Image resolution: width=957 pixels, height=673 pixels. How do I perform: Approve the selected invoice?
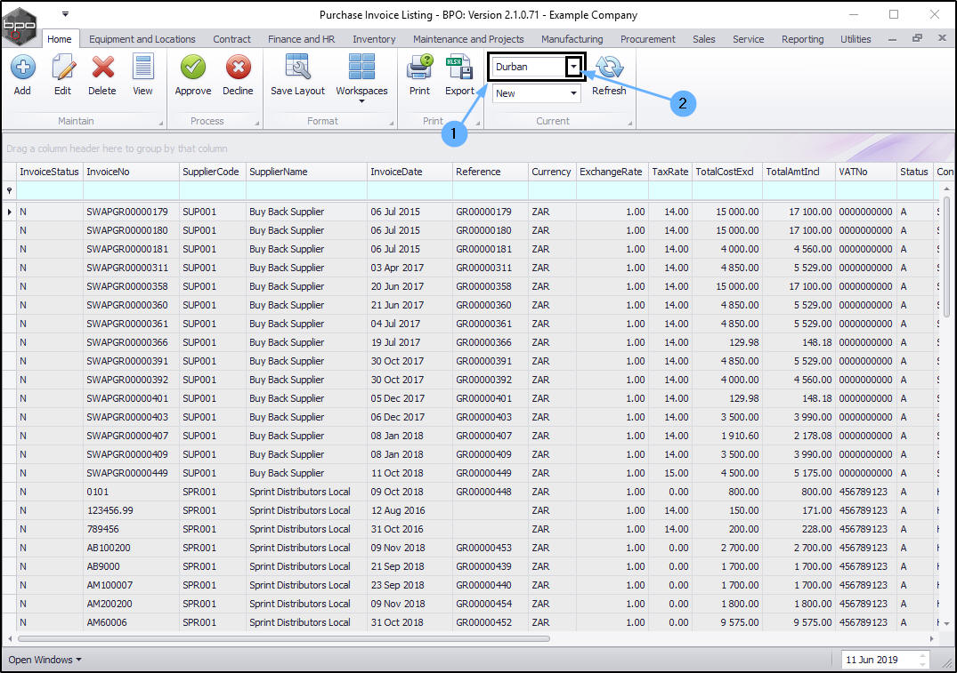pyautogui.click(x=192, y=68)
